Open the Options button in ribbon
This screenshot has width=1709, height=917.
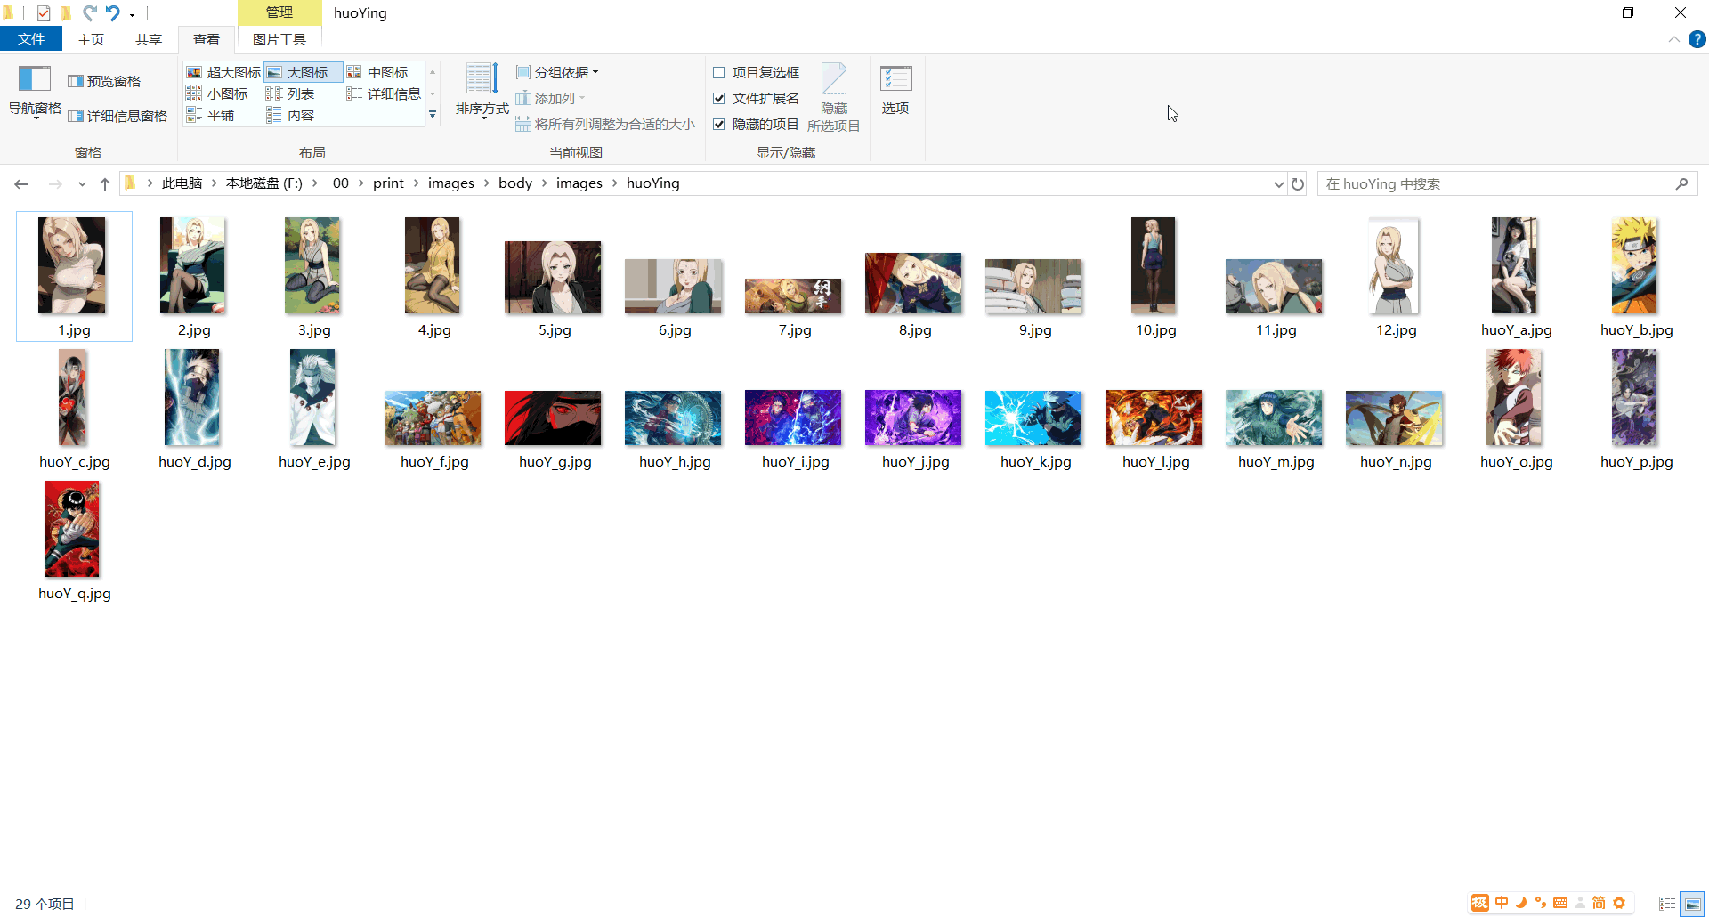895,90
